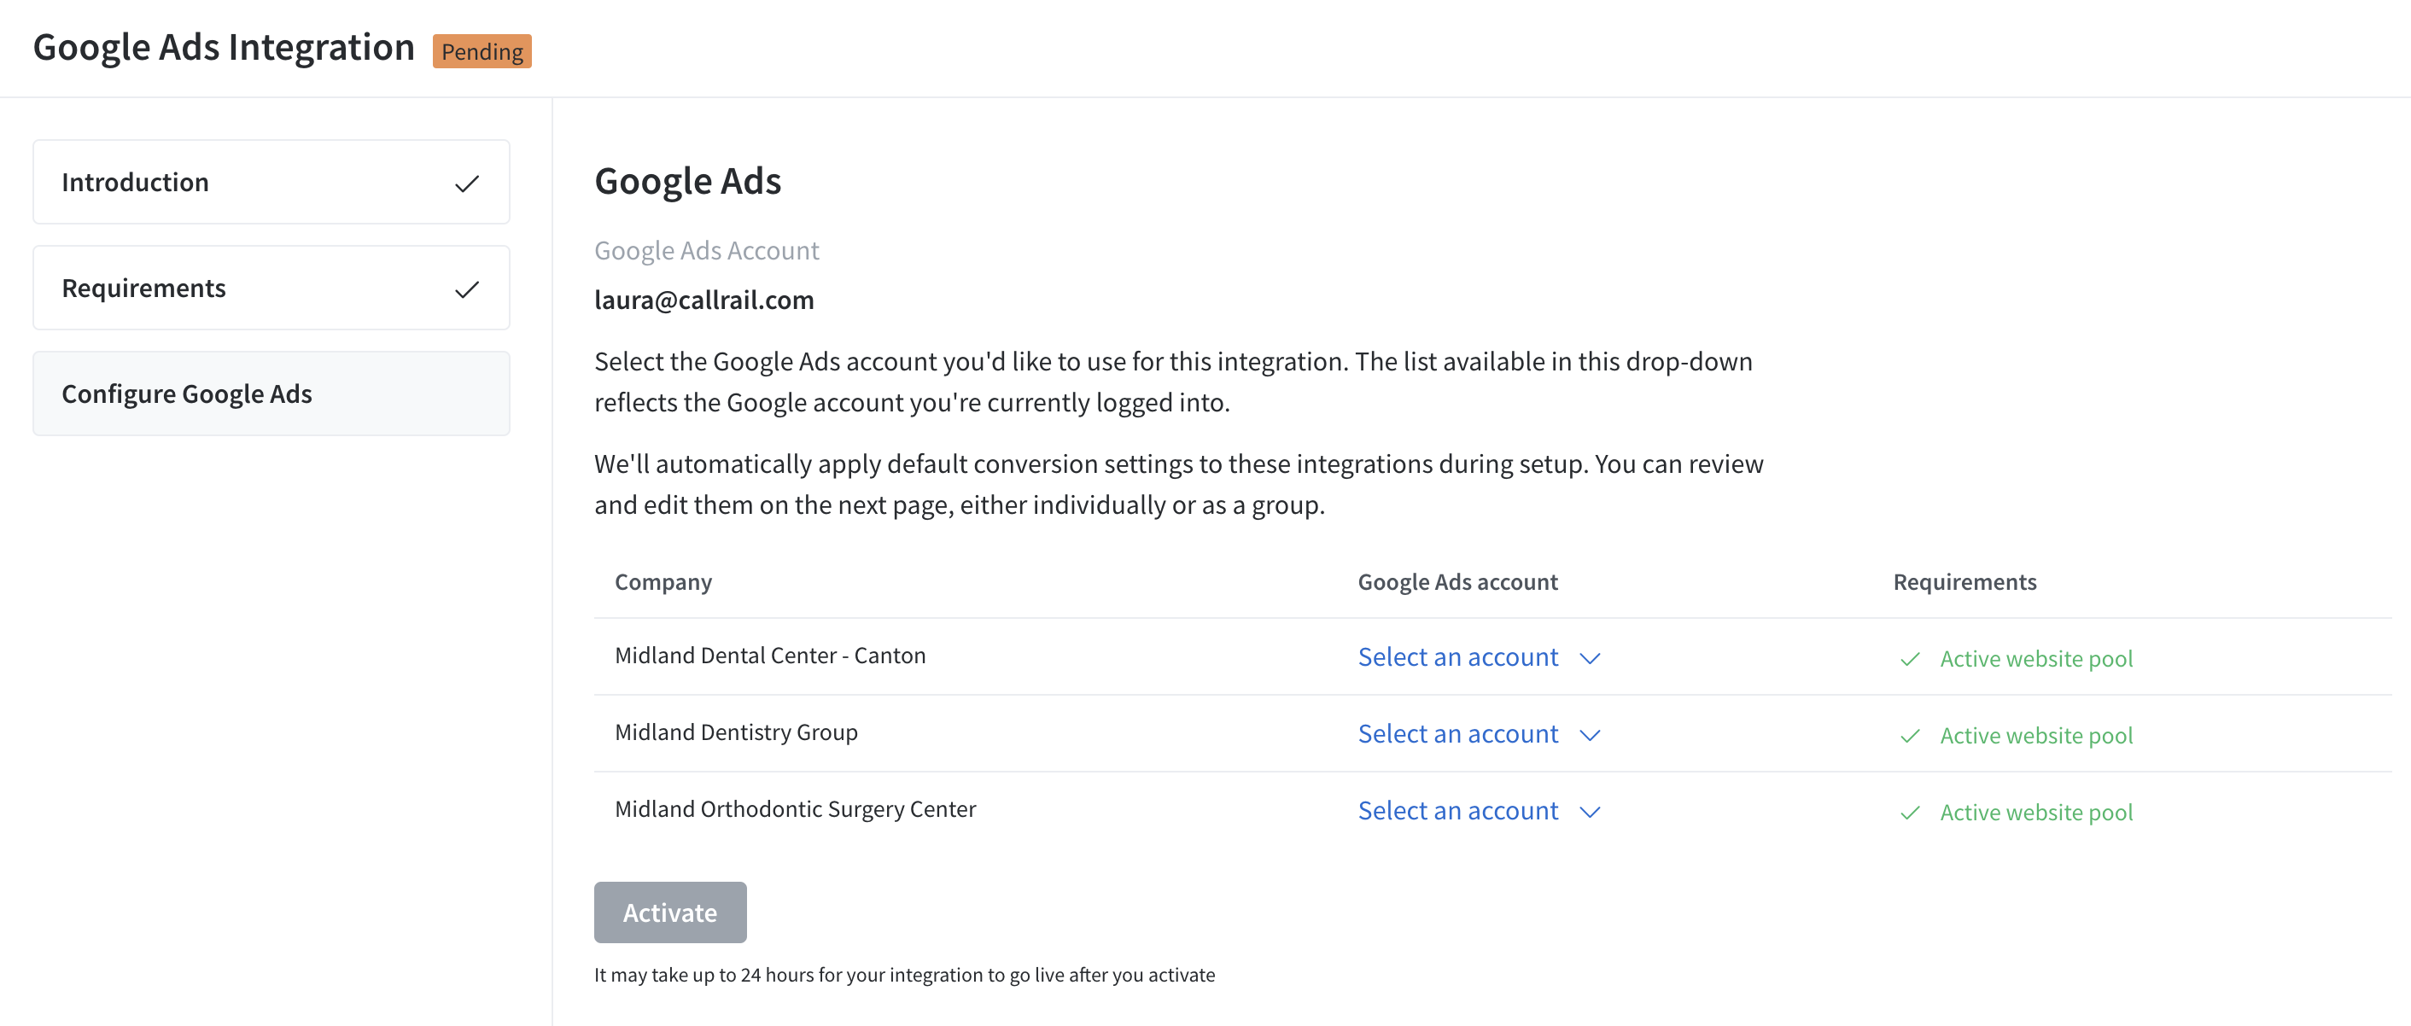Click the Google Ads Integration page title

224,47
